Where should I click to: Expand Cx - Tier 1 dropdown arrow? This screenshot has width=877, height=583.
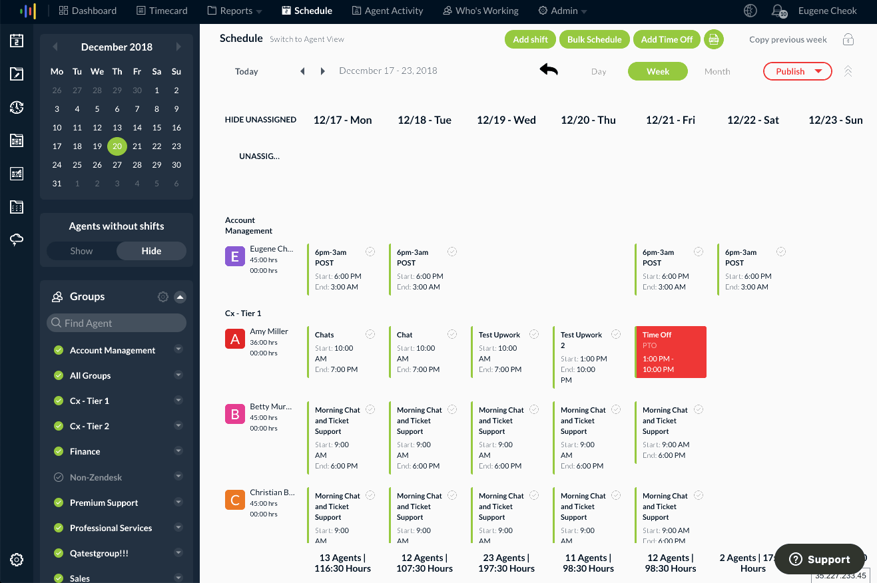point(178,400)
